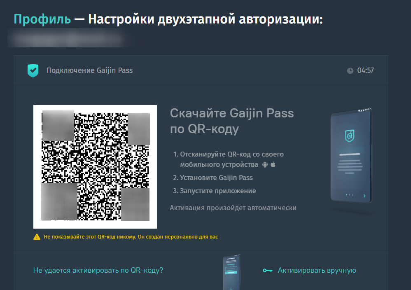Click the Подключение Gaijin Pass header text
Screen dimensions: 411x290
pyautogui.click(x=90, y=70)
